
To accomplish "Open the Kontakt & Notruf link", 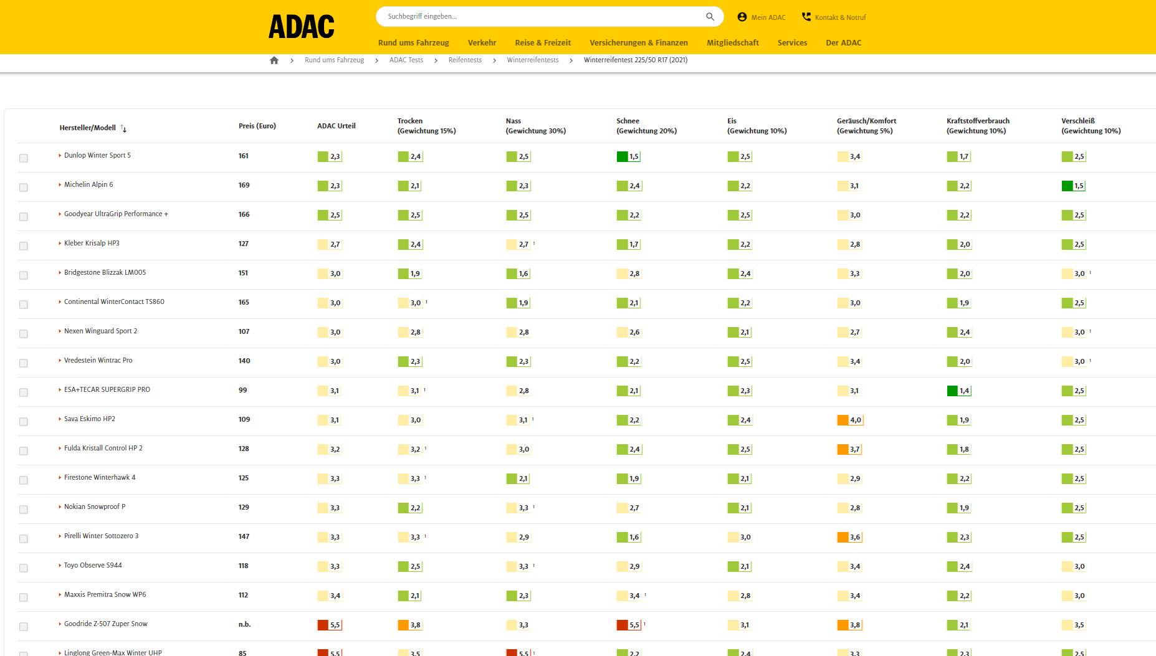I will coord(840,17).
